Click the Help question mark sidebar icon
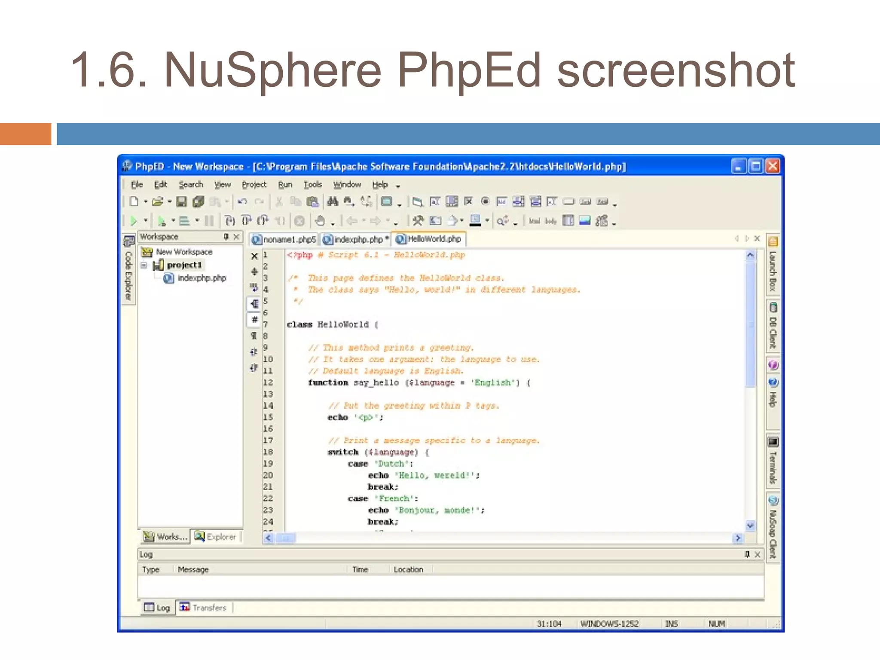Image resolution: width=880 pixels, height=660 pixels. (773, 382)
